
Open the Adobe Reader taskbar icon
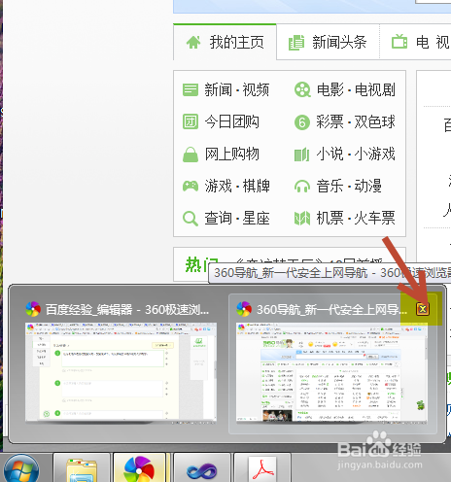pos(262,467)
